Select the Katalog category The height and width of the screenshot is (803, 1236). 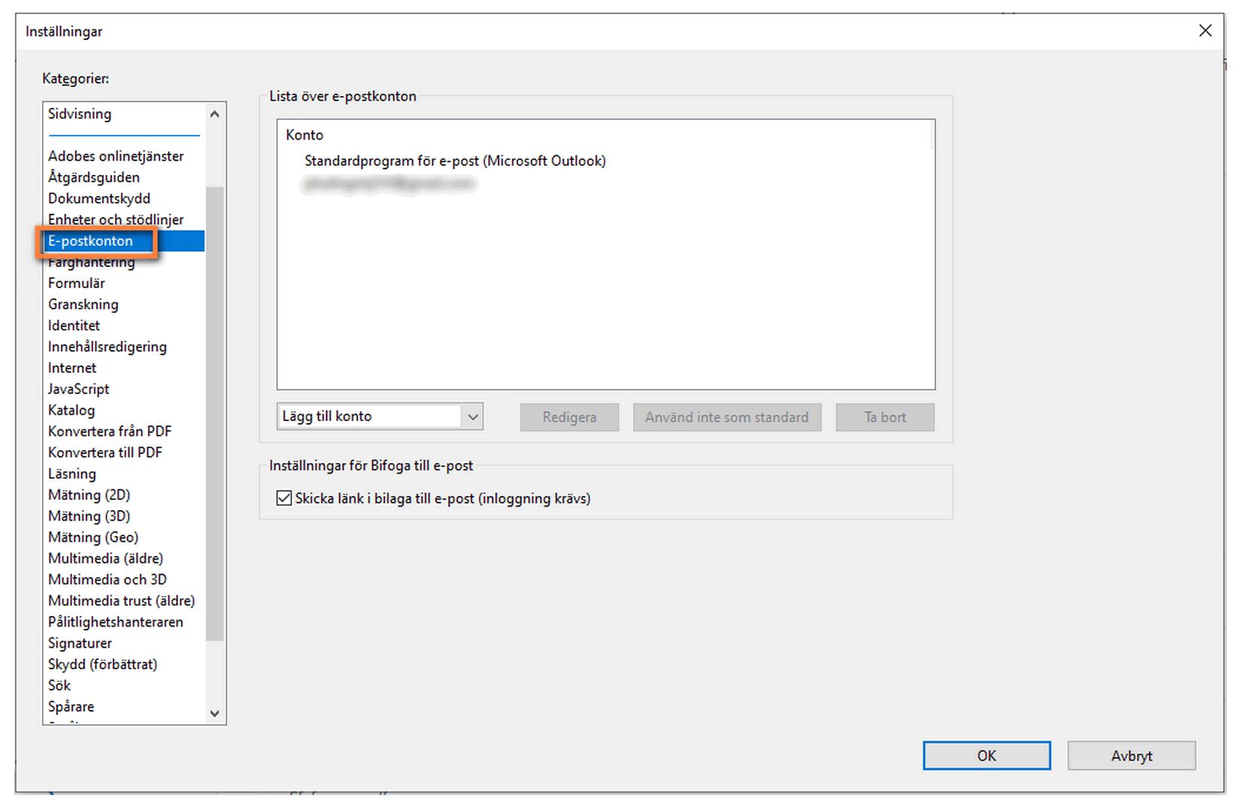pos(71,410)
